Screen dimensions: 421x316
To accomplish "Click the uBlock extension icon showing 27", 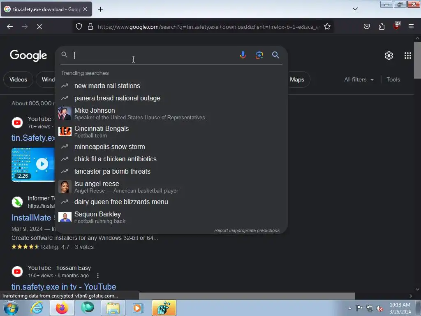I will tap(397, 26).
